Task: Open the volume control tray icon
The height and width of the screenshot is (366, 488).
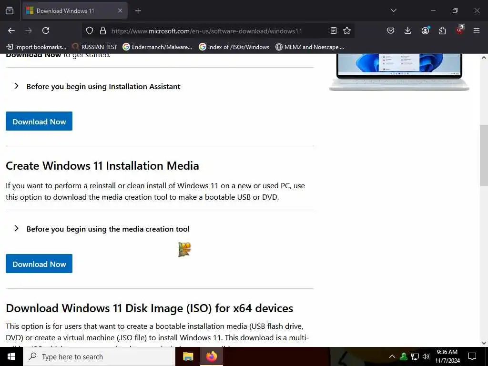Action: [x=426, y=356]
